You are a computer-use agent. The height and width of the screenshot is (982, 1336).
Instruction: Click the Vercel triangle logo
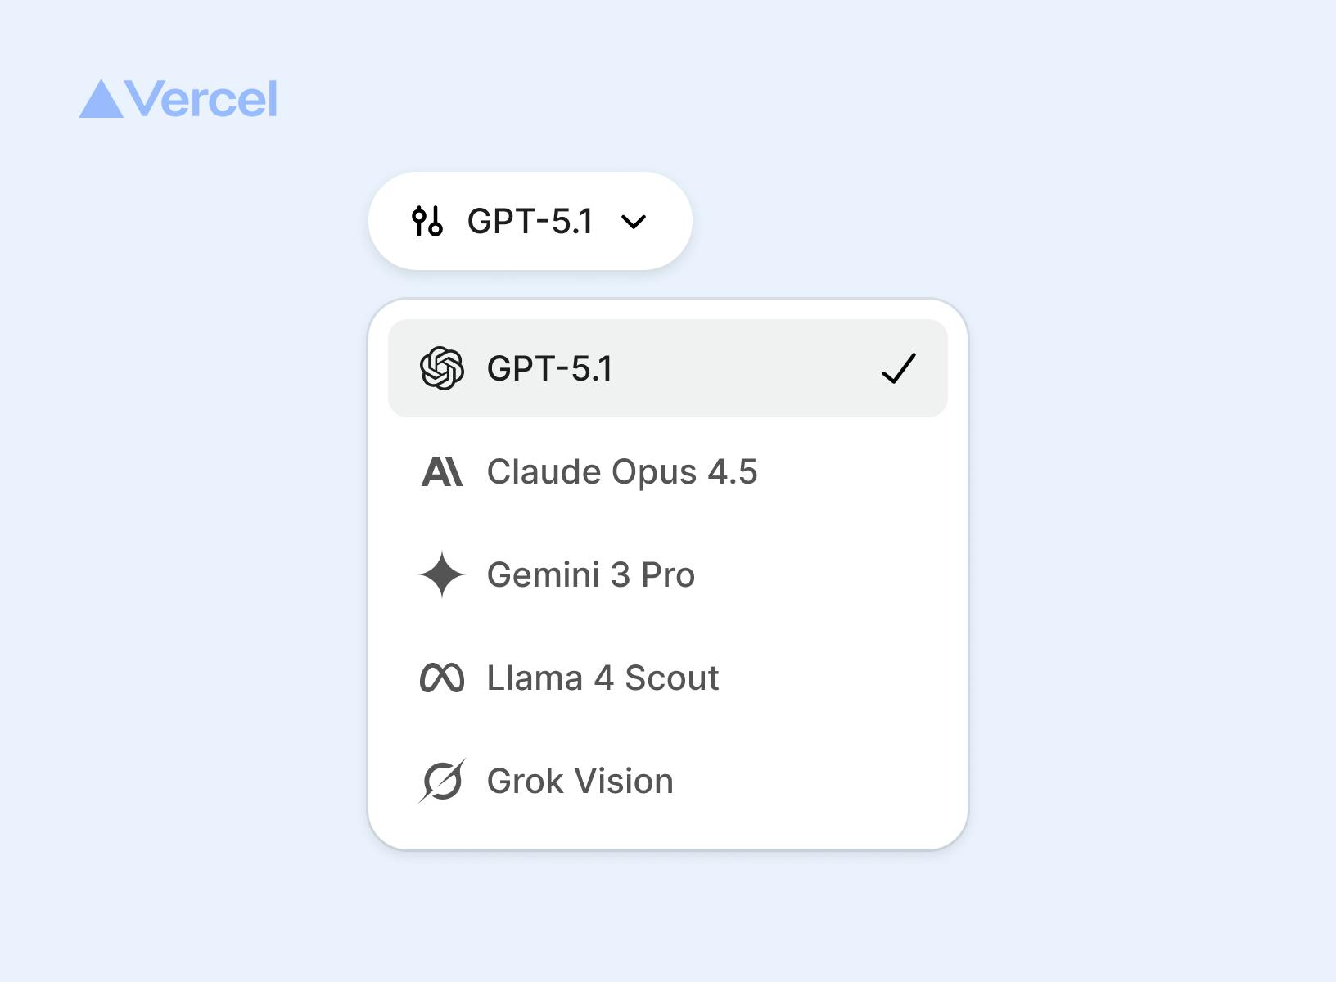102,100
